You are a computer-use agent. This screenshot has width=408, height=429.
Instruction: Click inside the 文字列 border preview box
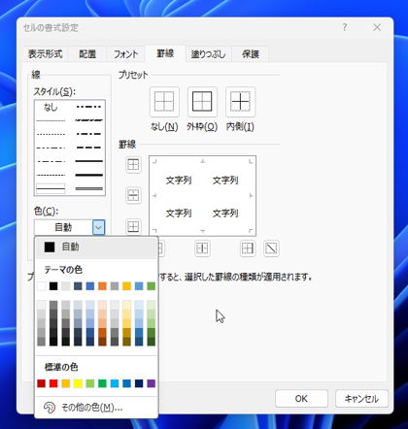(x=202, y=196)
